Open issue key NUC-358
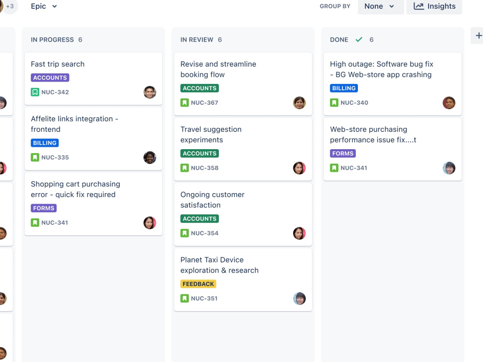Screen dimensions: 483x362 204,168
